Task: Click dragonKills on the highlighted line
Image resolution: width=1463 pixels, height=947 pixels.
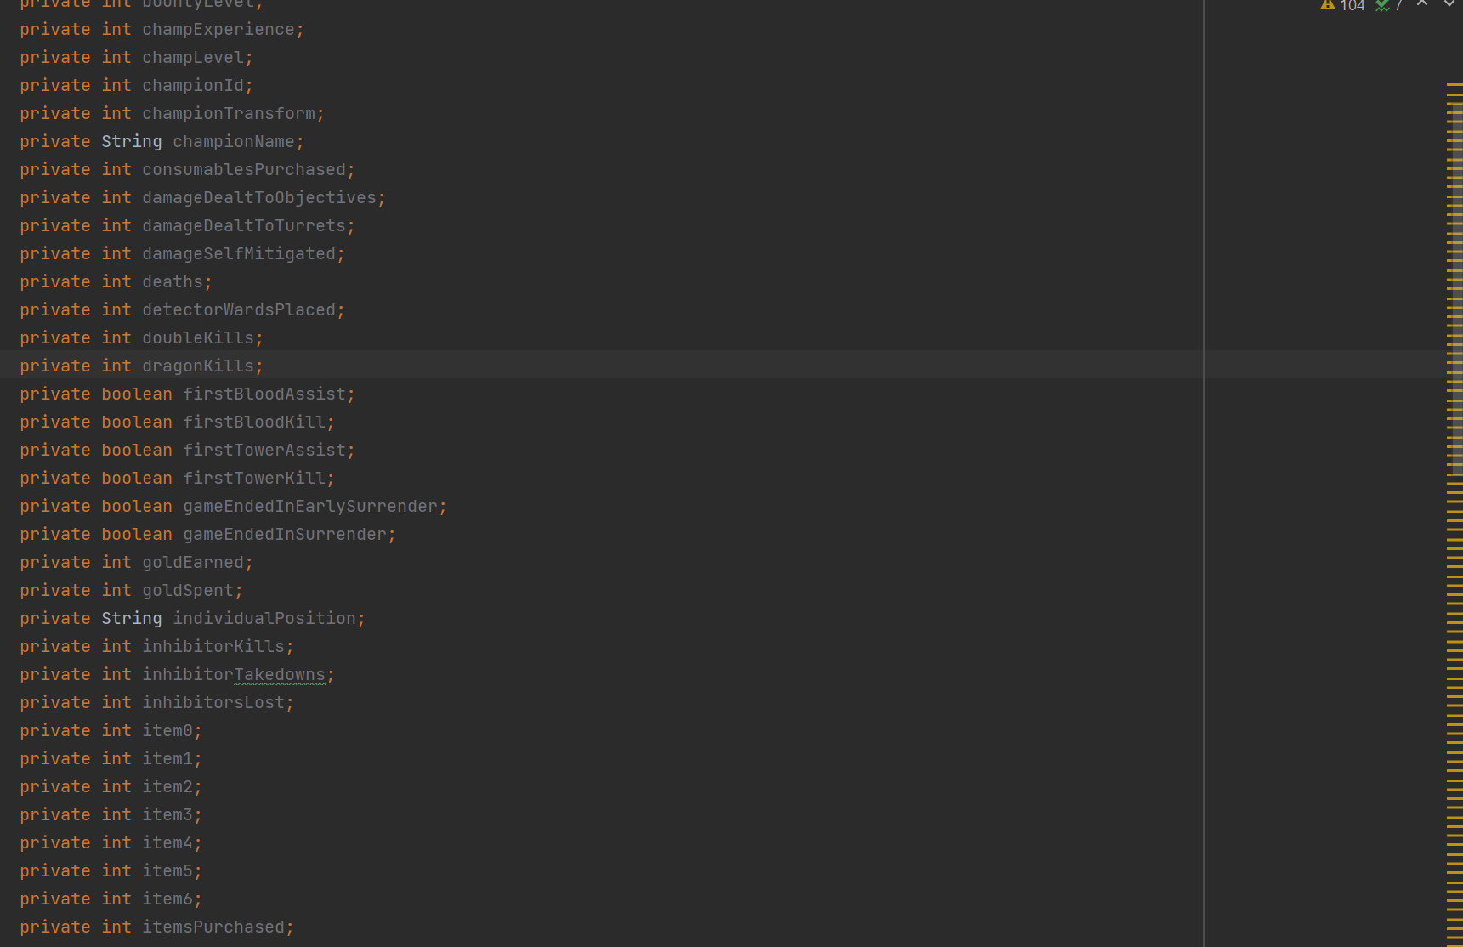Action: click(198, 366)
